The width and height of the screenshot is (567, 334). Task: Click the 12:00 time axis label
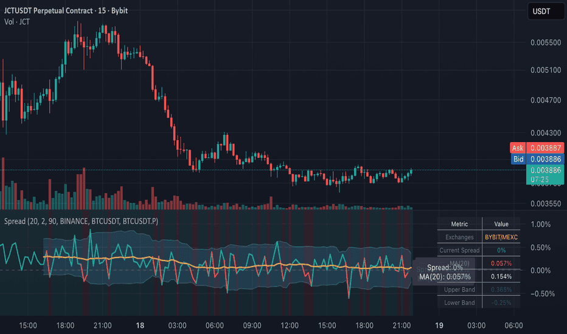click(x=290, y=325)
